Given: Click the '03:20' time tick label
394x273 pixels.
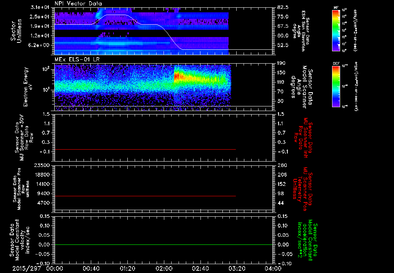Looking at the screenshot, I should [237, 268].
